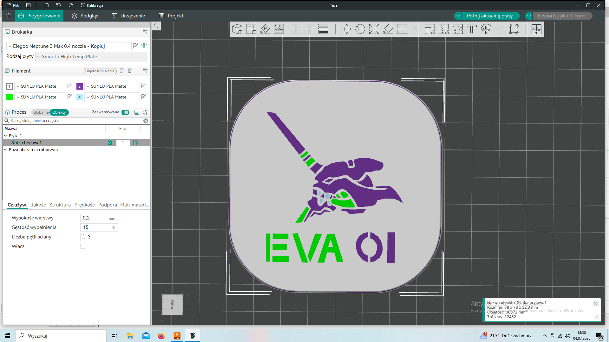Switch process scope to Globalne
This screenshot has width=609, height=342.
coord(41,112)
